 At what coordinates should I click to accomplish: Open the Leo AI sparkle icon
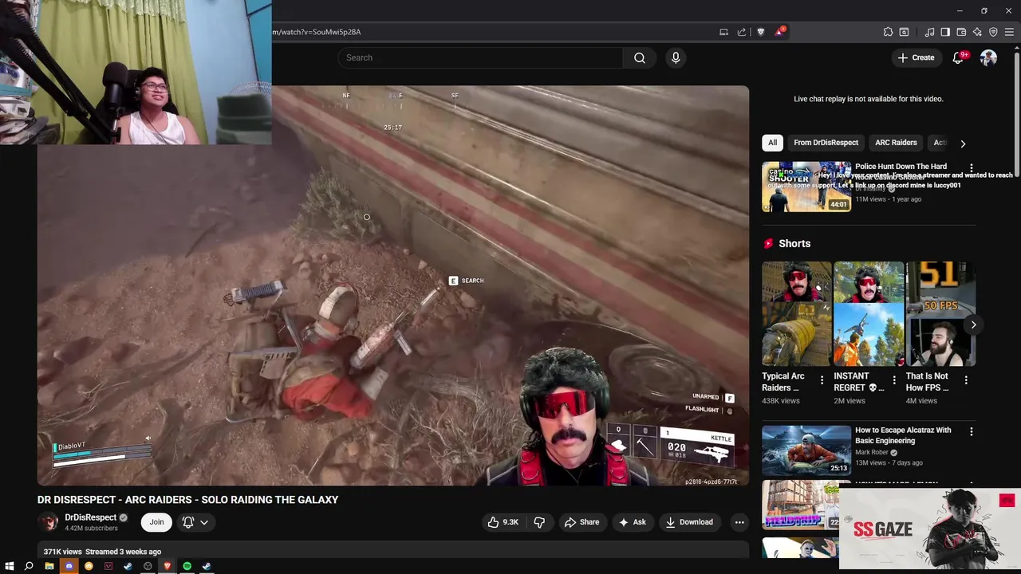(x=977, y=32)
